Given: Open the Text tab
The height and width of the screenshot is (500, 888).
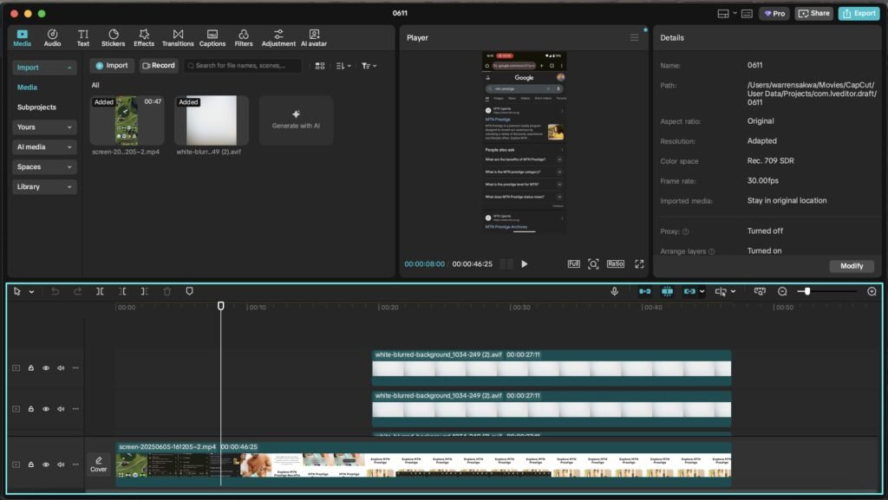Looking at the screenshot, I should 82,38.
